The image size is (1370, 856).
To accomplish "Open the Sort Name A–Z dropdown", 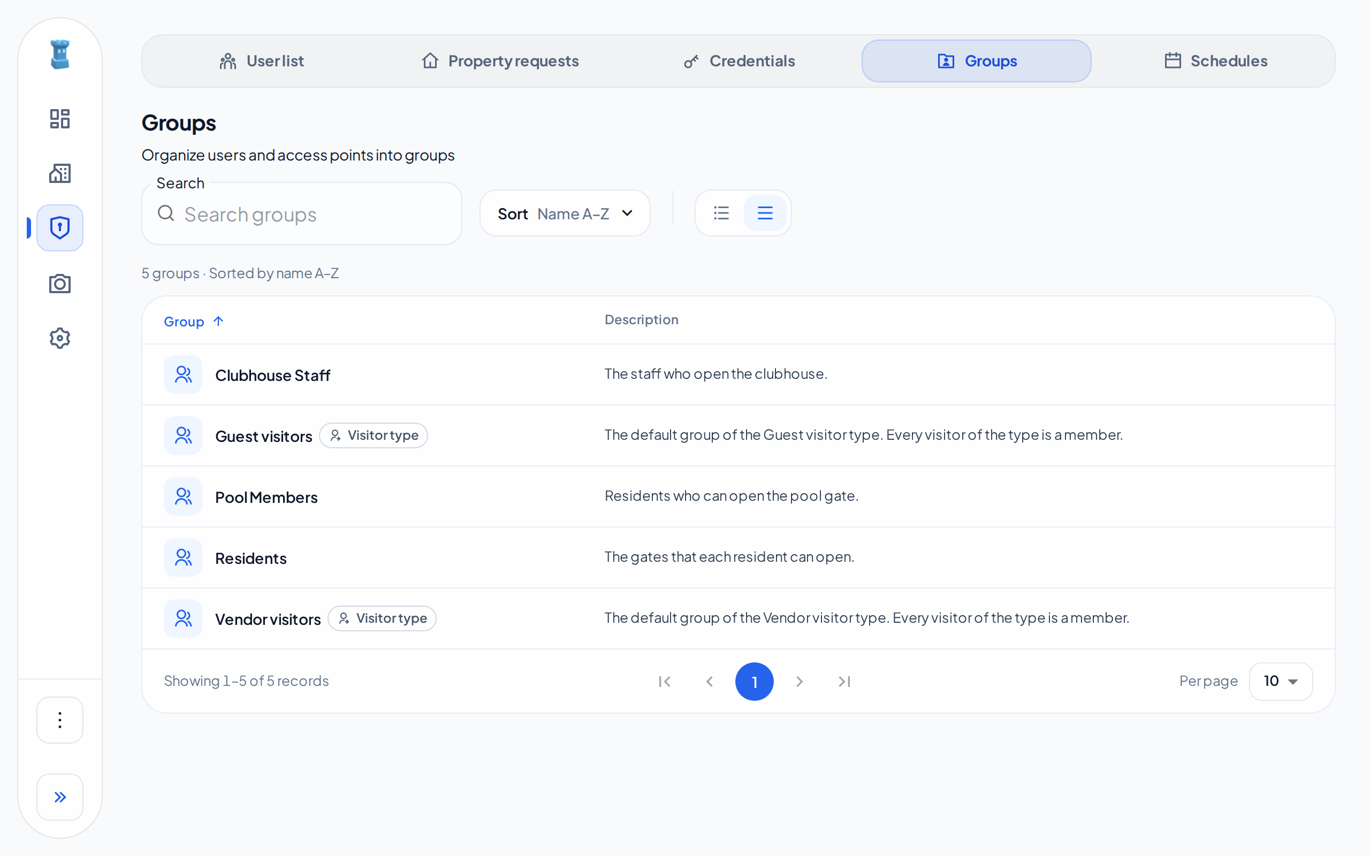I will [565, 213].
